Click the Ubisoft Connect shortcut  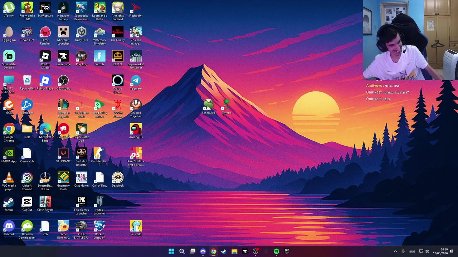tap(27, 181)
